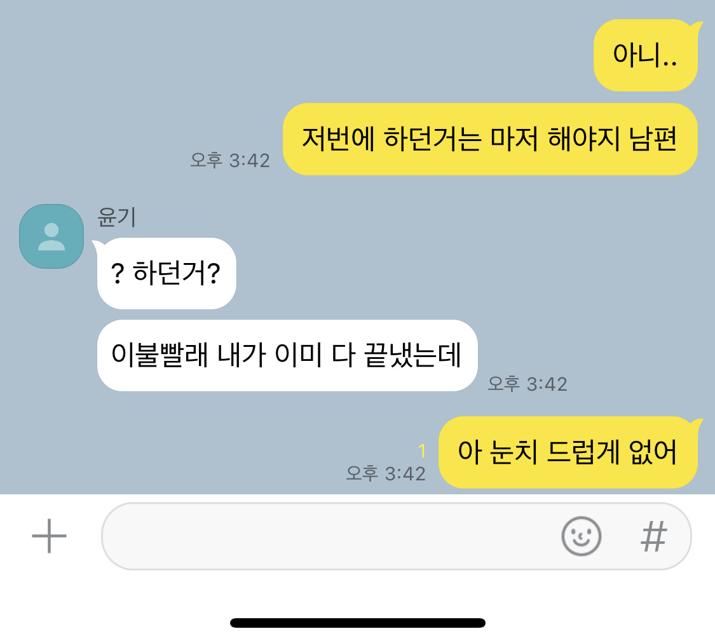715x643 pixels.
Task: Tap timestamp beside '이불빨래' message
Action: 528,384
